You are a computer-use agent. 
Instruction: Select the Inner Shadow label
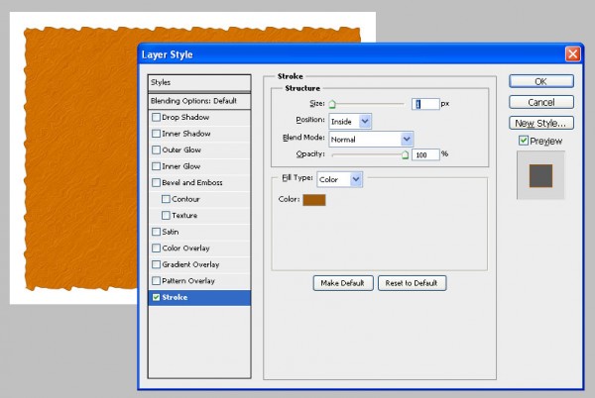point(186,134)
